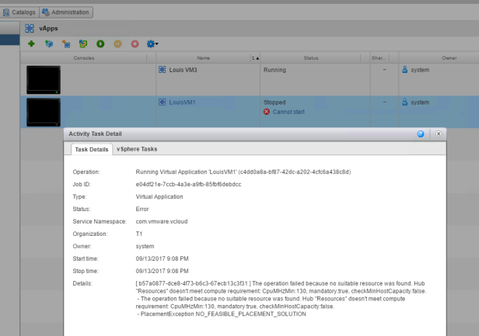This screenshot has height=336, width=479.
Task: Open the gear actions dropdown
Action: click(x=152, y=44)
